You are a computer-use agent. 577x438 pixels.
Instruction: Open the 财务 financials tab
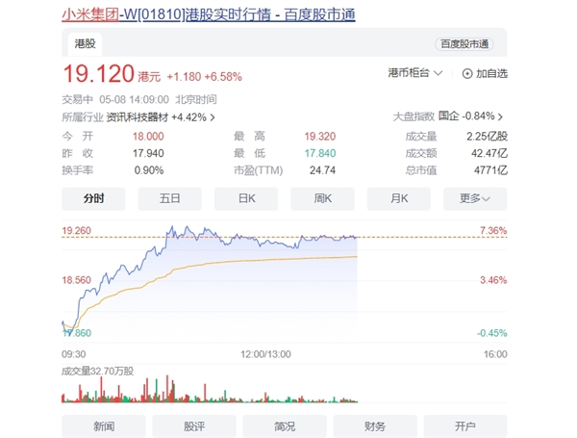tap(375, 426)
